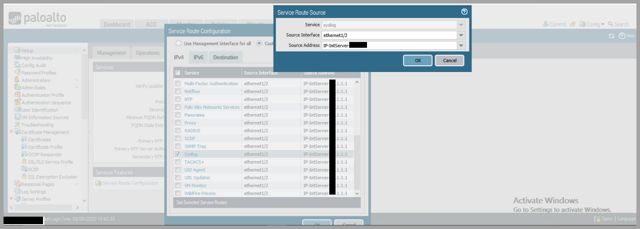
Task: Open Troubleshooting in the sidebar
Action: click(x=37, y=125)
